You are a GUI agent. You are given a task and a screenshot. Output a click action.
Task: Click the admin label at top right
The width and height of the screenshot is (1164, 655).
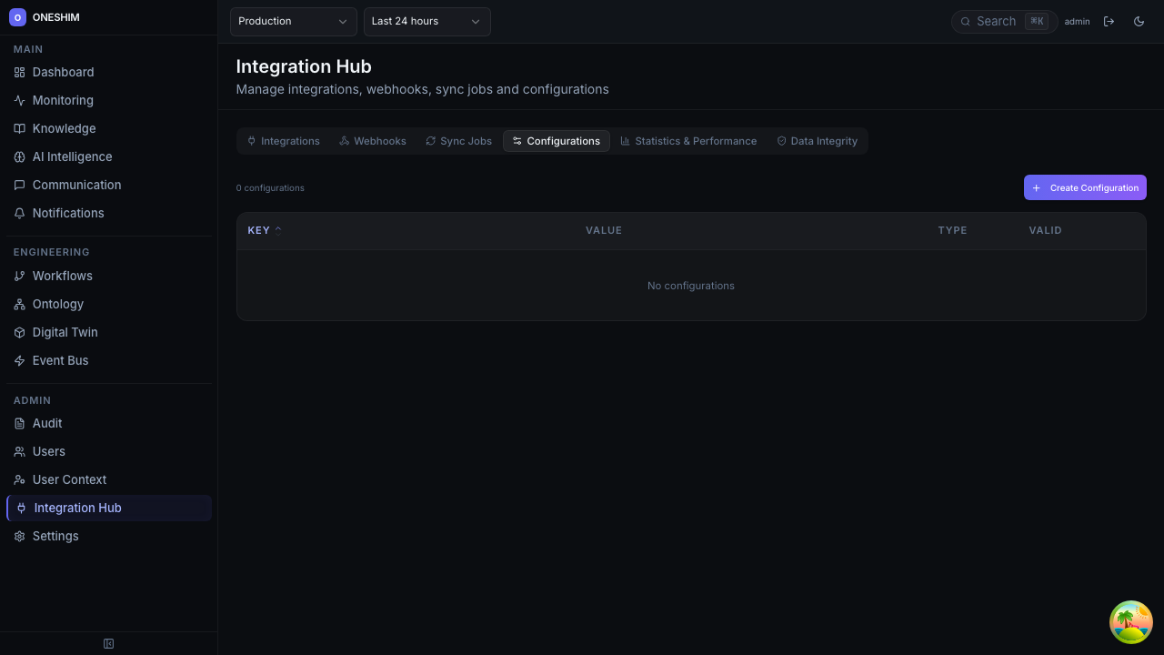point(1077,21)
